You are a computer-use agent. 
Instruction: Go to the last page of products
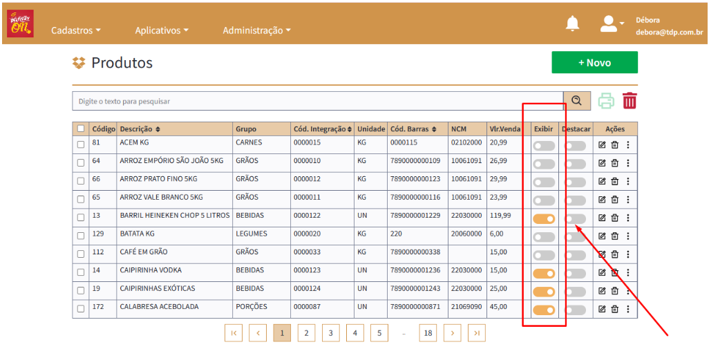click(x=476, y=332)
